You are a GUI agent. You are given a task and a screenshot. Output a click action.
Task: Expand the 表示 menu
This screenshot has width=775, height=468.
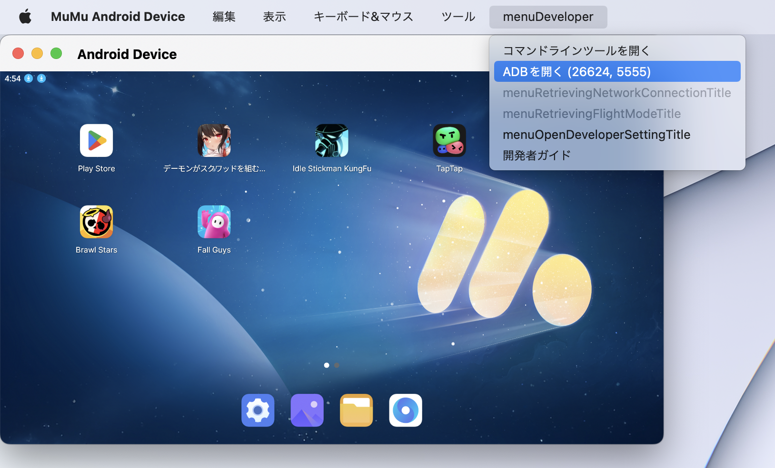tap(274, 17)
